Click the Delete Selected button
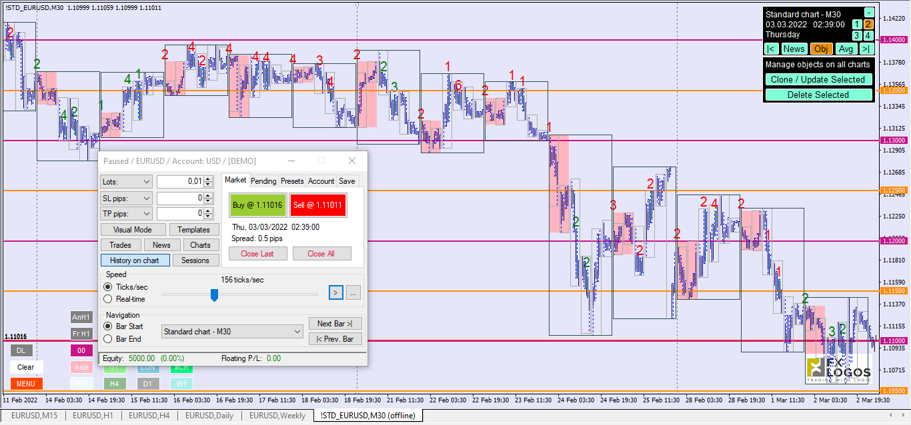The image size is (911, 425). click(x=818, y=95)
